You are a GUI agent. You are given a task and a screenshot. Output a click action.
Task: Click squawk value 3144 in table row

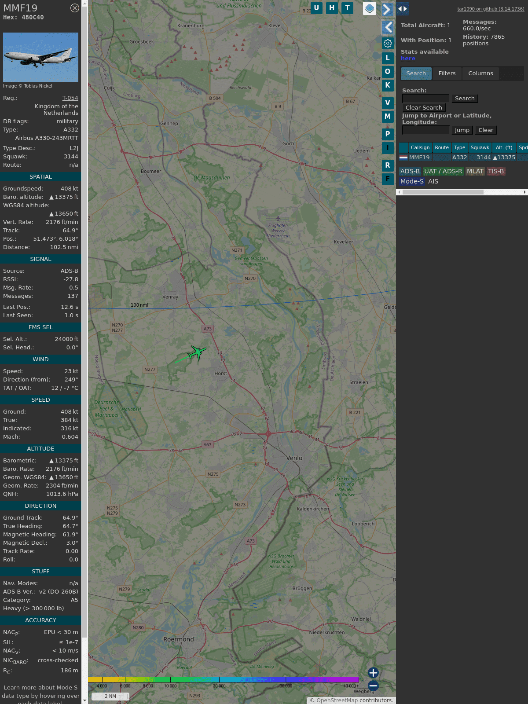coord(484,158)
